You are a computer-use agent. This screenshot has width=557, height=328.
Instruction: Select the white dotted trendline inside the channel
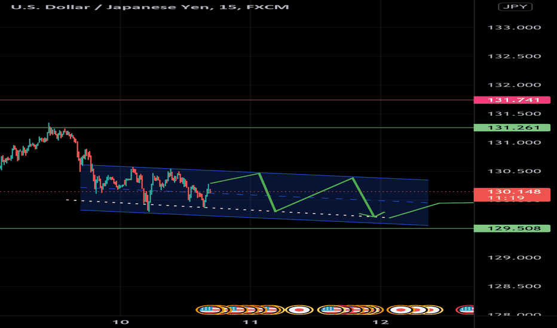coord(227,209)
